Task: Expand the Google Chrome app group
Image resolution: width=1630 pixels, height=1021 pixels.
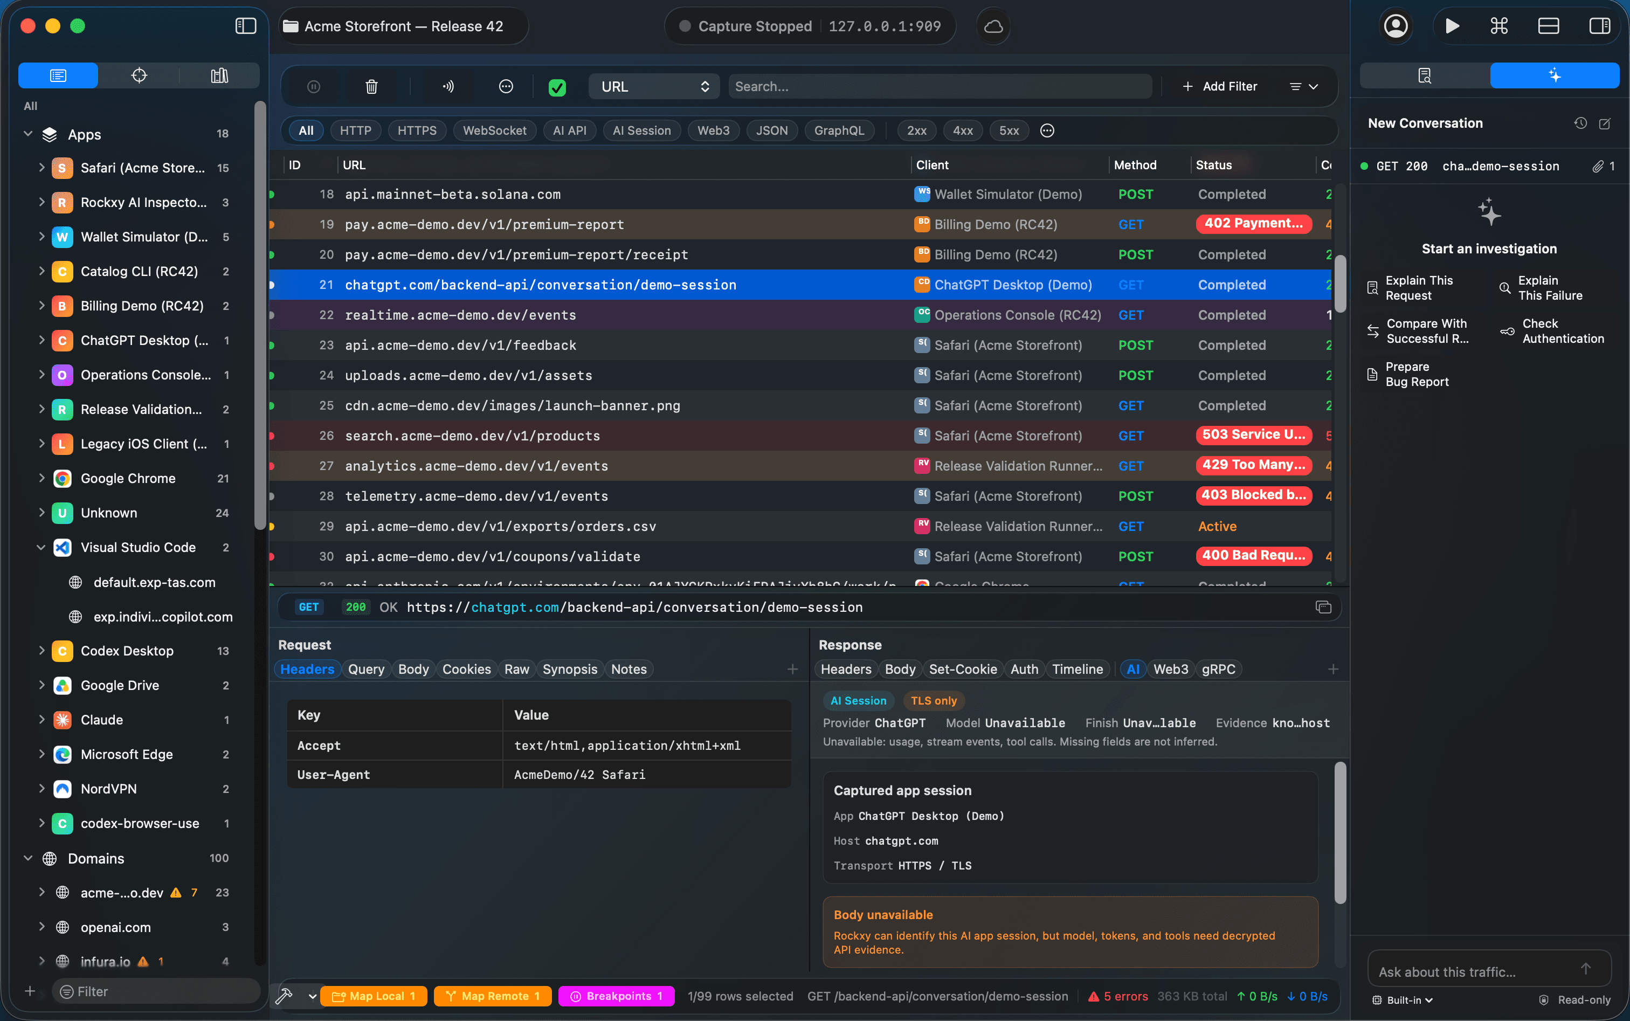Action: (41, 478)
